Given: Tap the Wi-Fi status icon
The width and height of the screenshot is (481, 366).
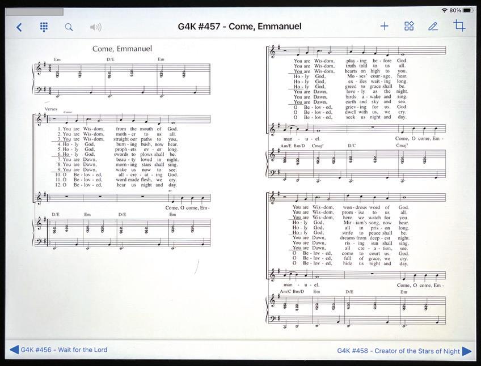Looking at the screenshot, I should pos(444,10).
